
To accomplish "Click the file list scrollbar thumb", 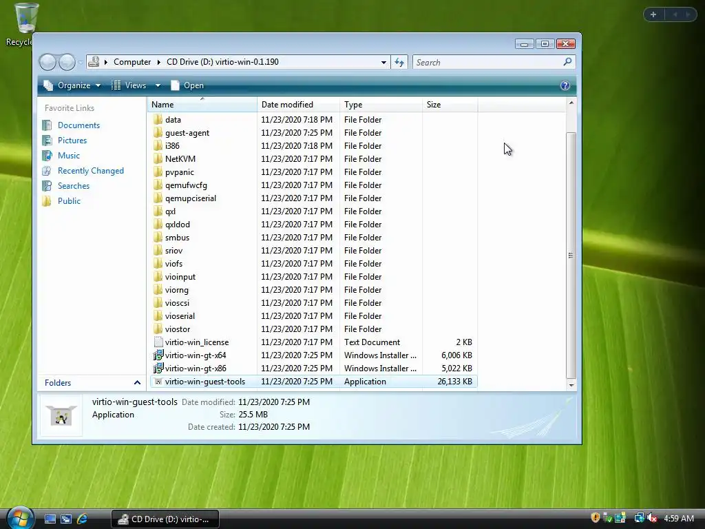I will point(571,255).
